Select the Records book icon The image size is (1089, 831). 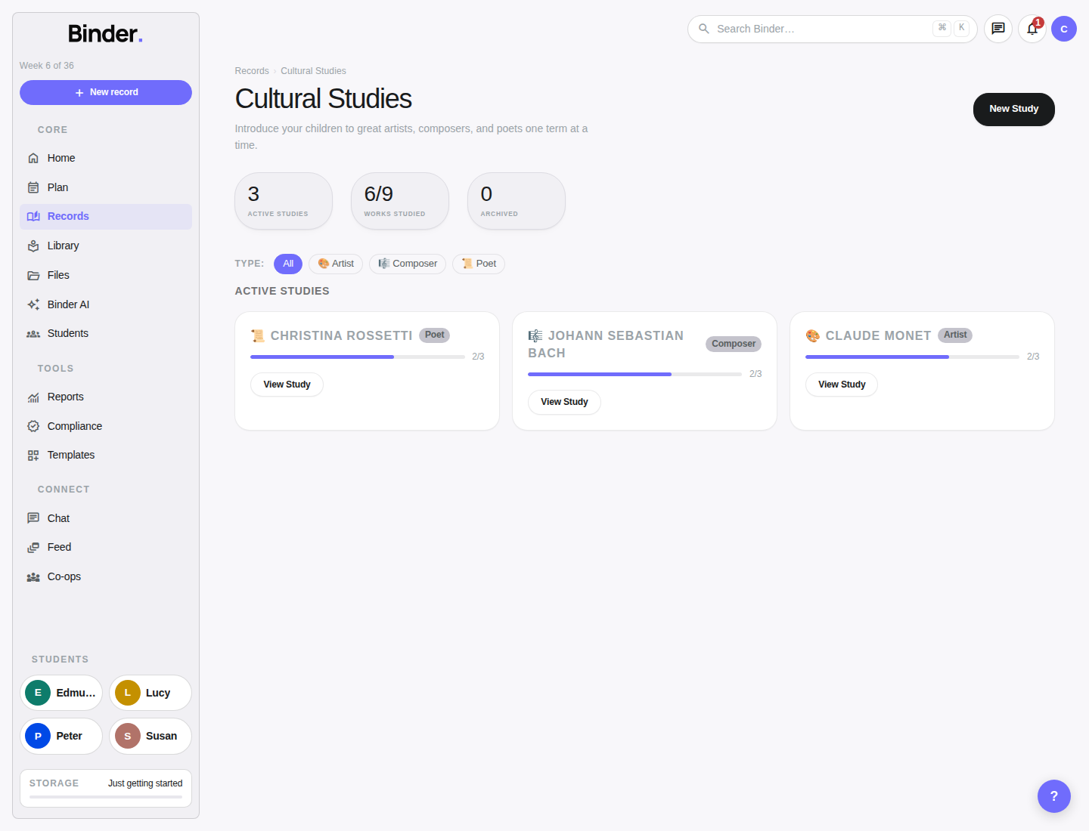click(33, 216)
